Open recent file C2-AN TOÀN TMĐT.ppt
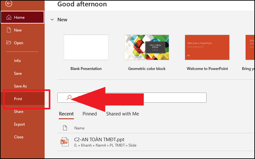Image resolution: width=255 pixels, height=159 pixels. (x=99, y=140)
